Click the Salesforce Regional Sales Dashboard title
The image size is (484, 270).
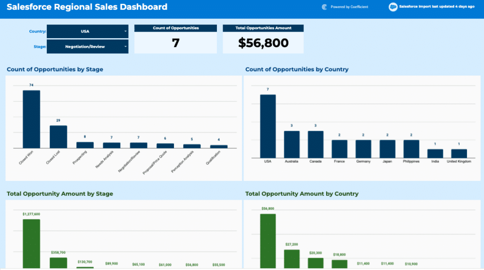[87, 7]
